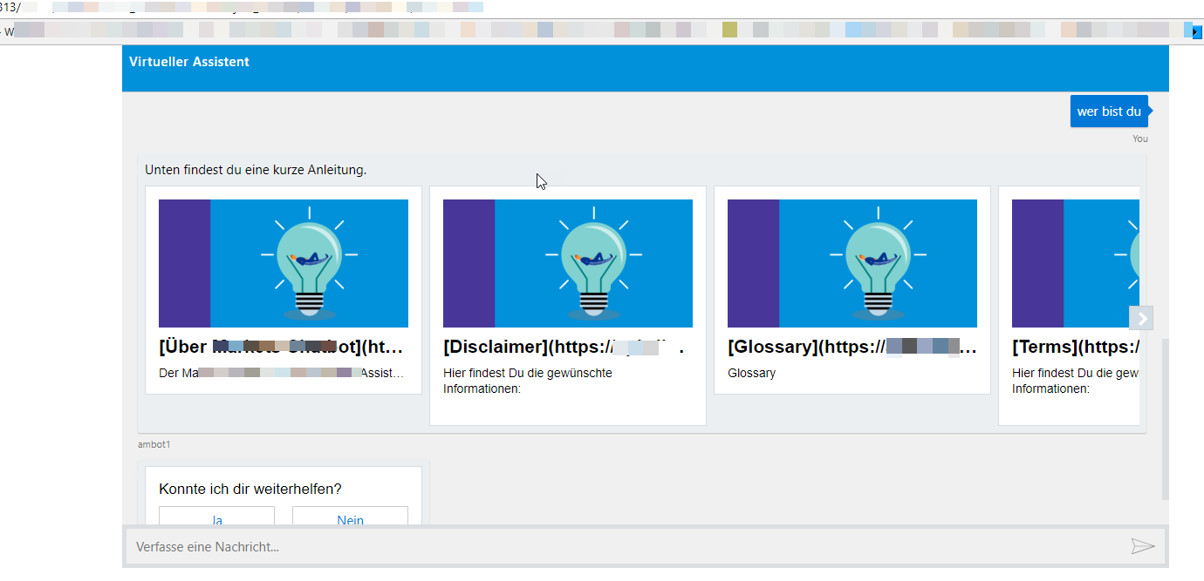
Task: Open the next carousel page with the right arrow
Action: (1140, 318)
